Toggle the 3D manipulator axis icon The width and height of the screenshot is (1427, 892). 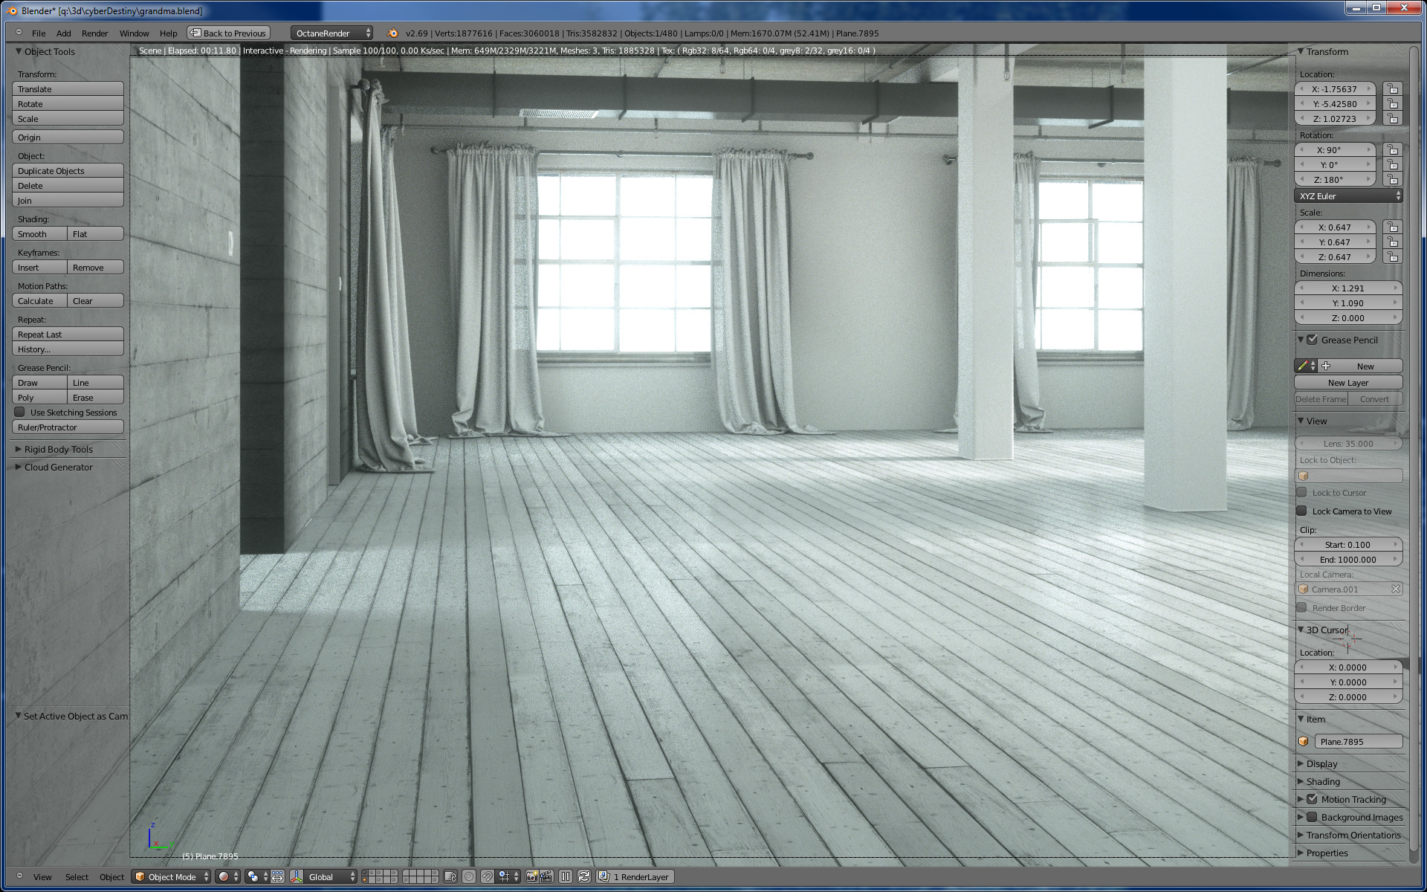(x=297, y=877)
